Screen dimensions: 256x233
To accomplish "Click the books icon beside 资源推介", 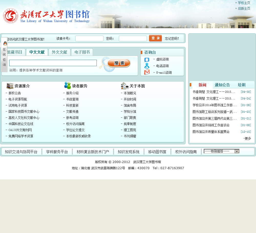I will [10, 86].
